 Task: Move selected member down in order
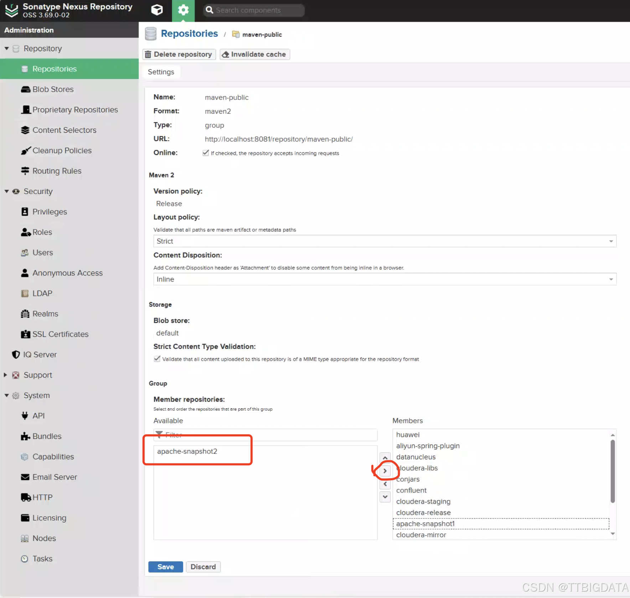click(385, 497)
